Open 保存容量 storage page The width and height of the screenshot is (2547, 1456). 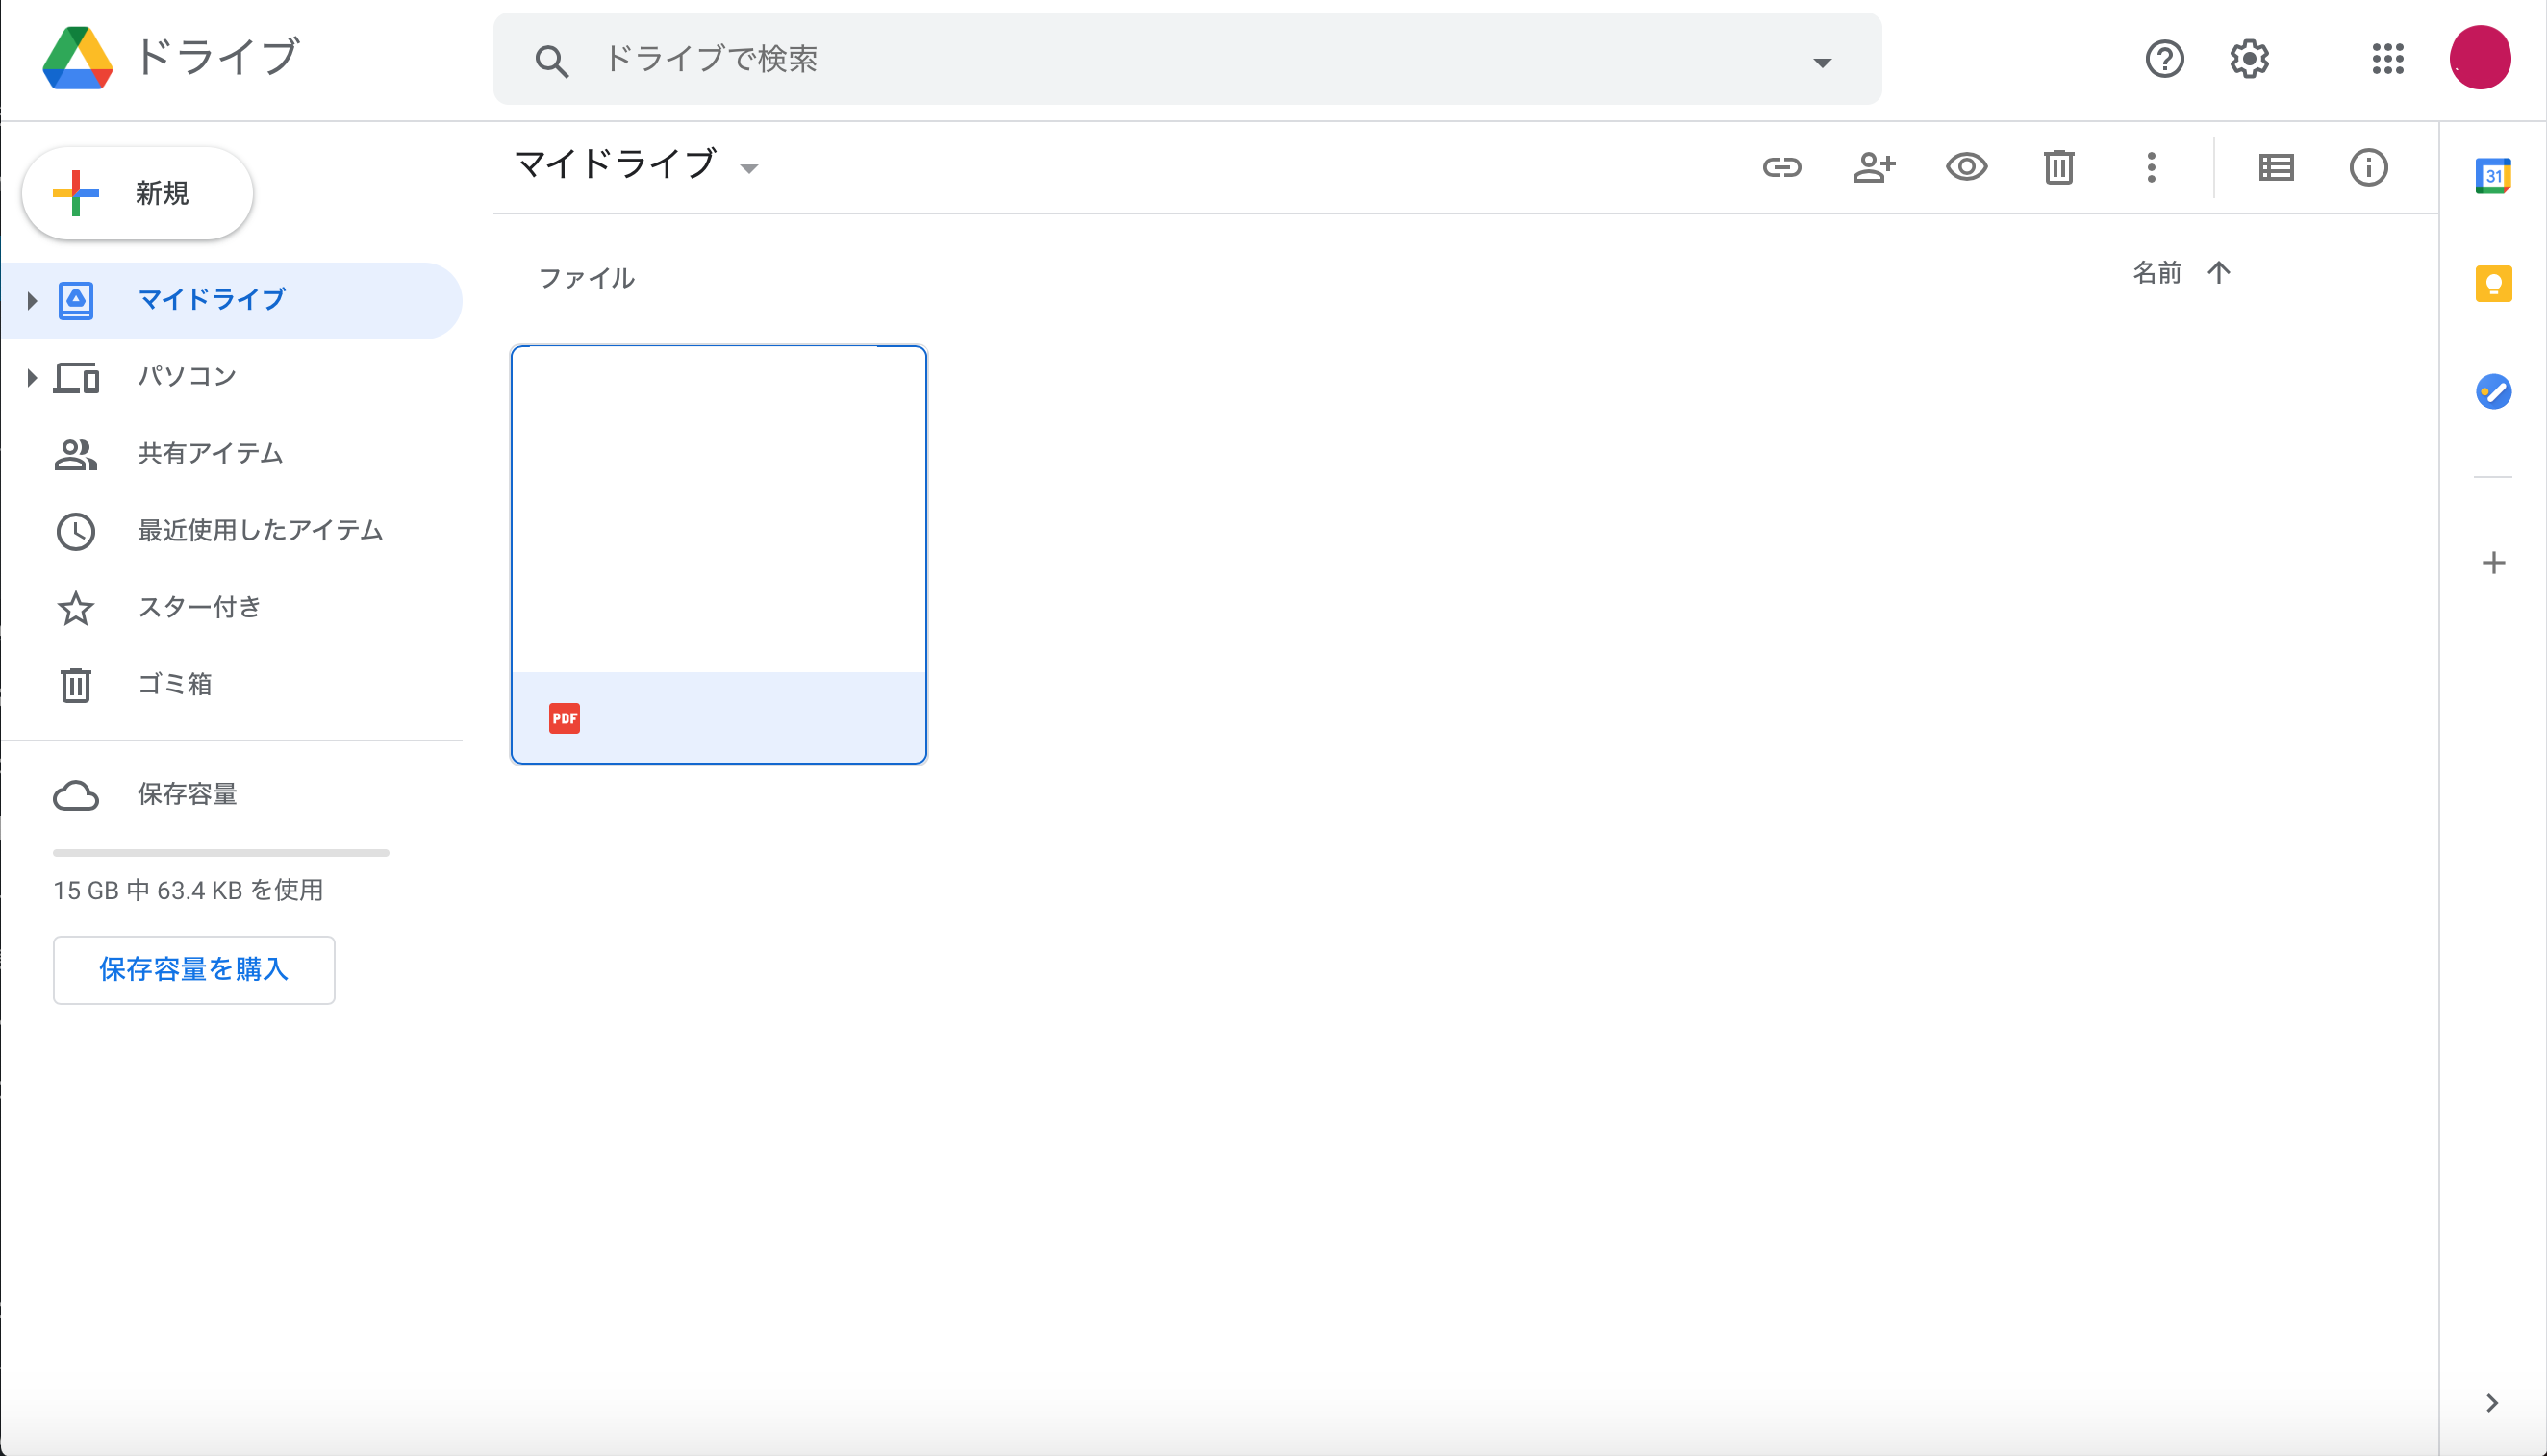pyautogui.click(x=232, y=795)
